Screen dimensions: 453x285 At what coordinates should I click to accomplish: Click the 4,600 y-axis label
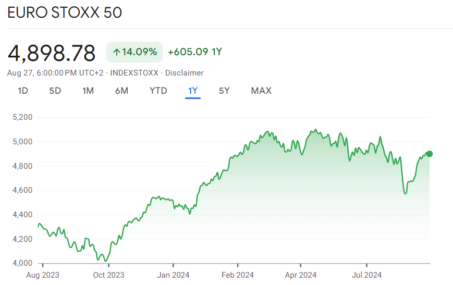(22, 190)
